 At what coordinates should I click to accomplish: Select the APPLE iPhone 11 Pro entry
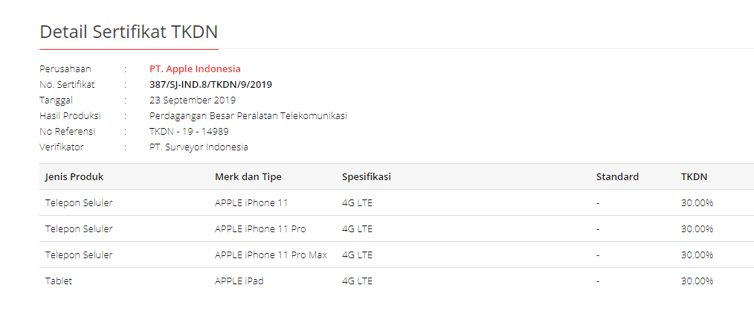pyautogui.click(x=260, y=228)
